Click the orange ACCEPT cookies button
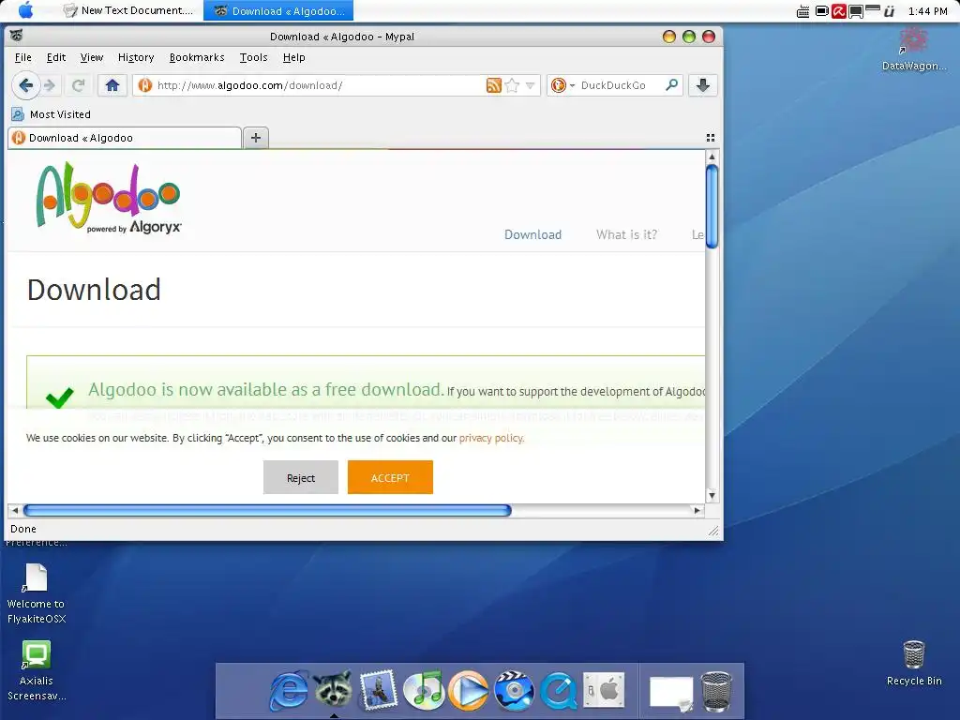This screenshot has width=960, height=720. (390, 477)
